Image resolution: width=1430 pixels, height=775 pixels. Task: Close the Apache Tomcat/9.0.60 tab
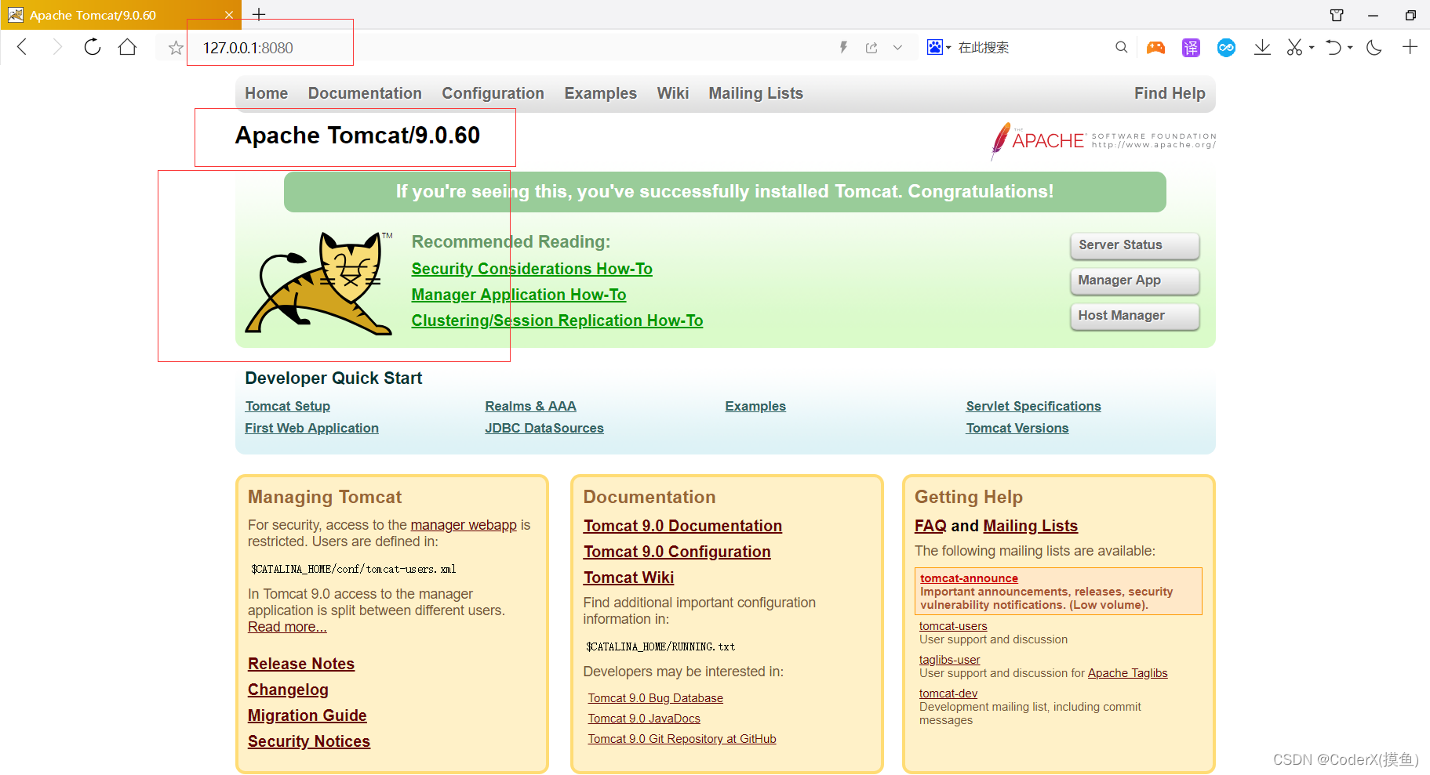point(228,15)
